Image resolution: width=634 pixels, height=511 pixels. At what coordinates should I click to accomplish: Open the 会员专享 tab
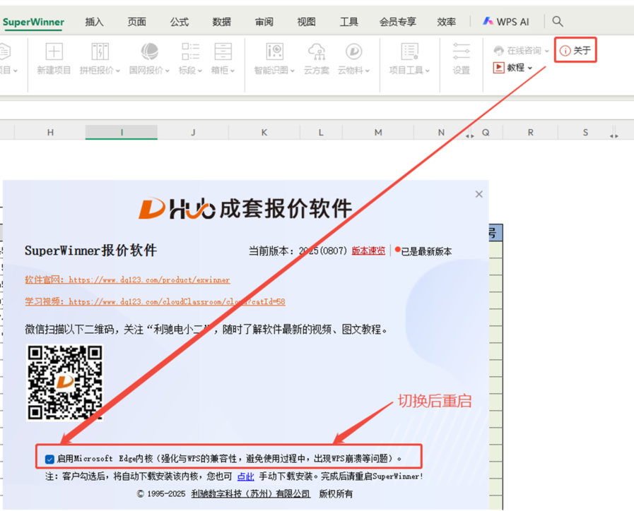pyautogui.click(x=397, y=22)
